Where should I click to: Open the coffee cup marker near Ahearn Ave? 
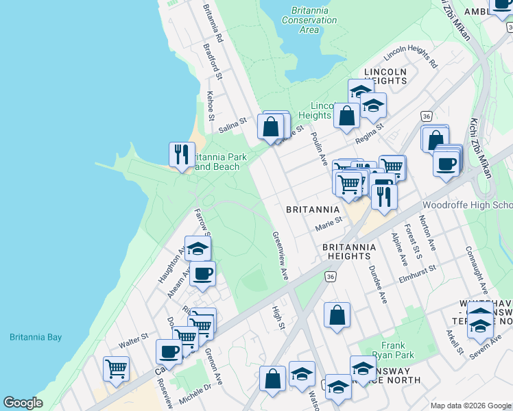click(x=202, y=275)
